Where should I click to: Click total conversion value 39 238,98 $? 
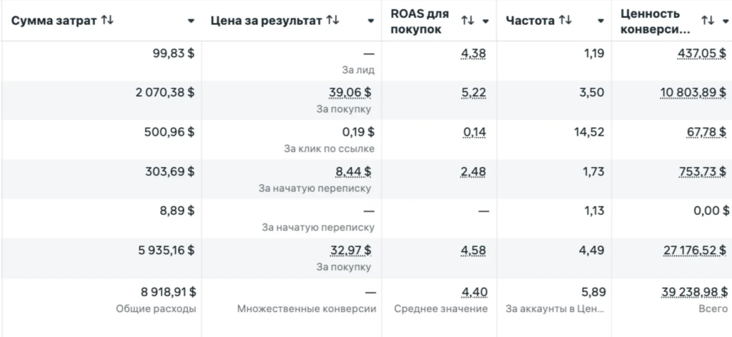[694, 292]
